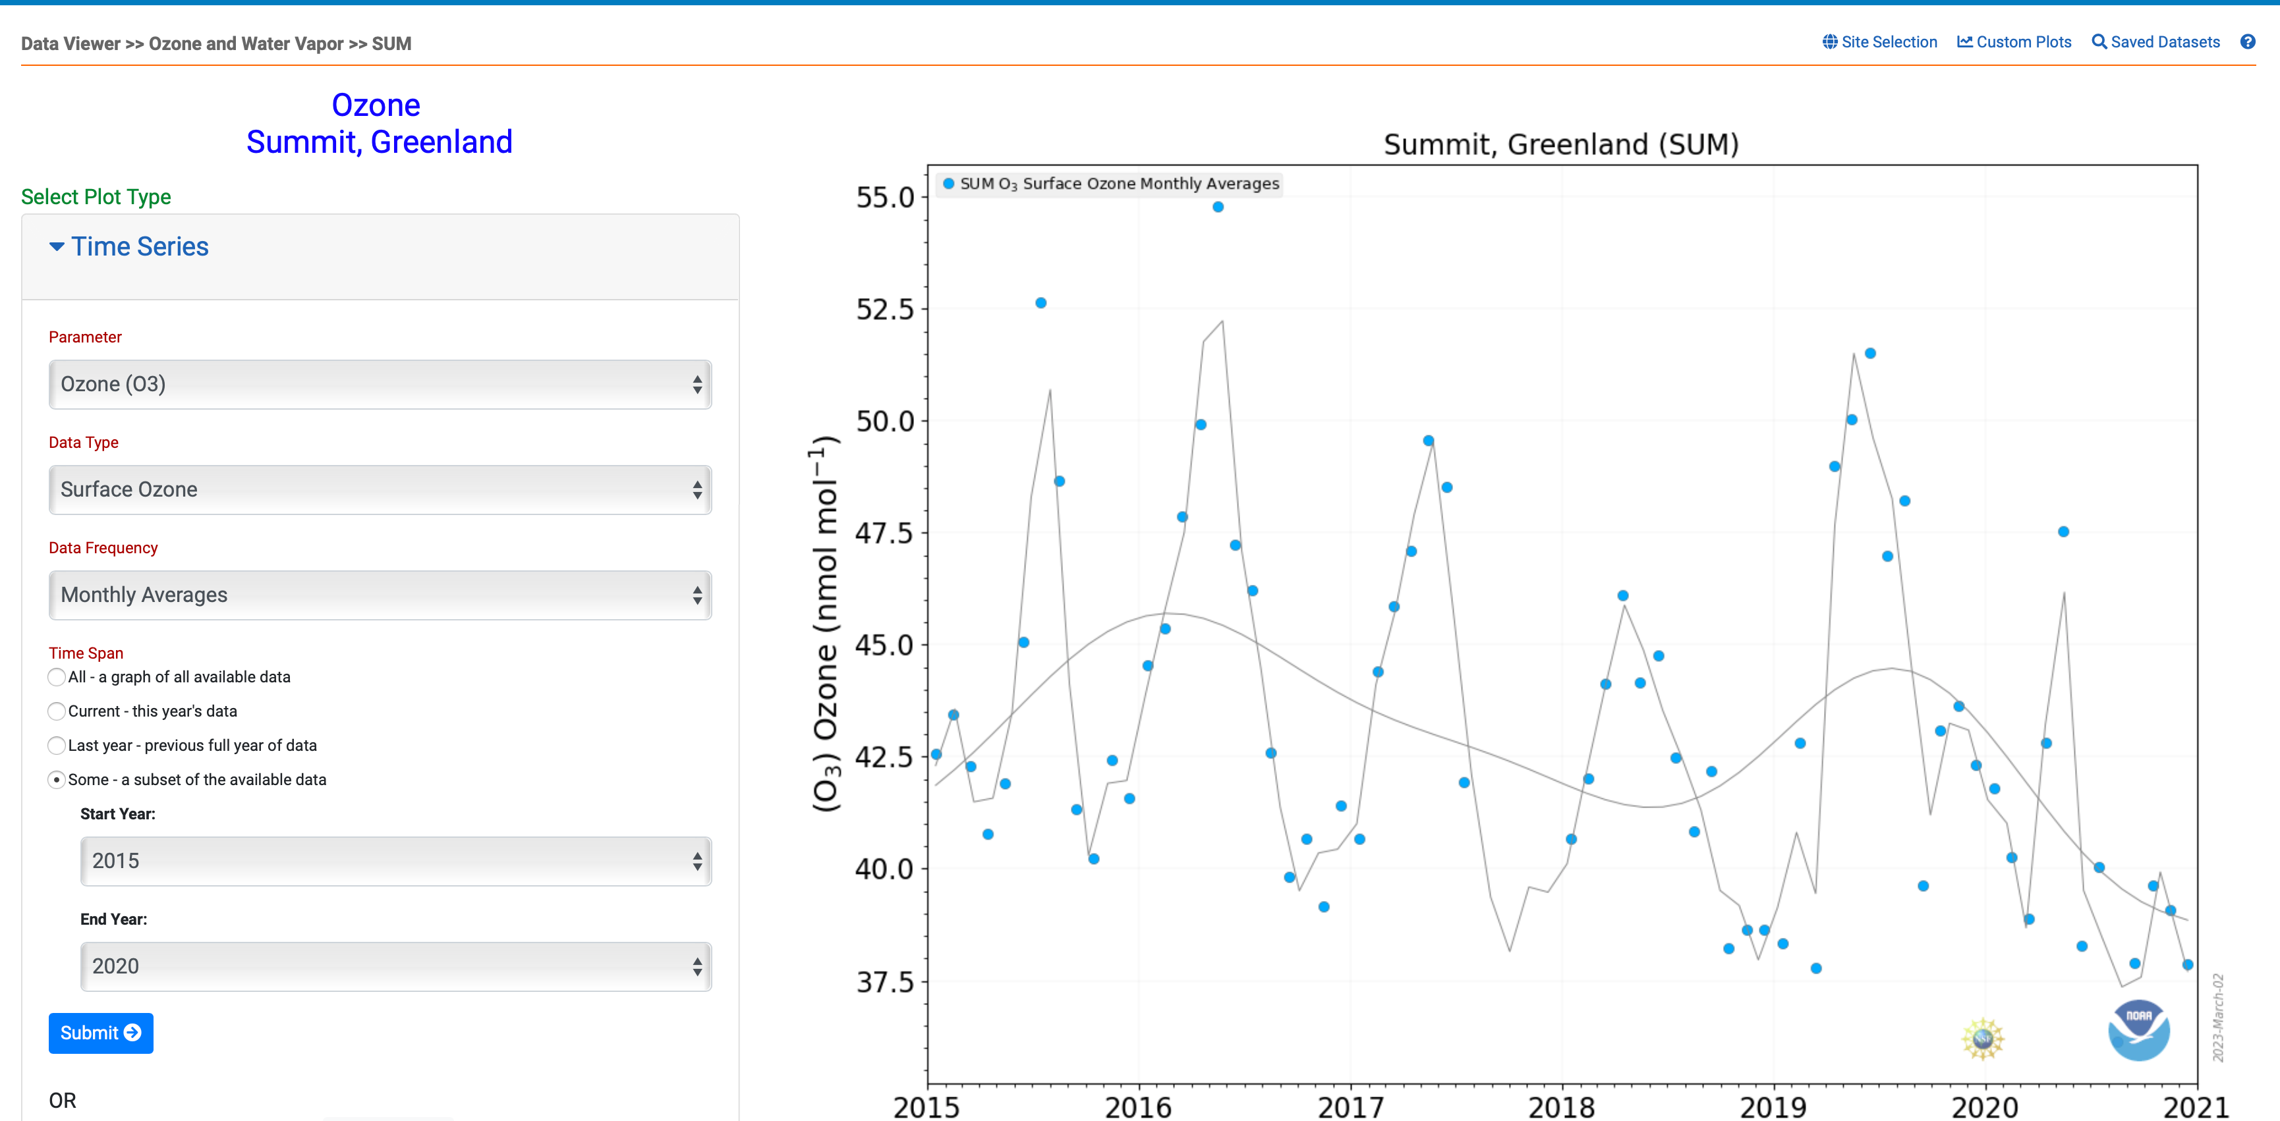
Task: Click the globe icon beside Site Selection
Action: pyautogui.click(x=1829, y=41)
